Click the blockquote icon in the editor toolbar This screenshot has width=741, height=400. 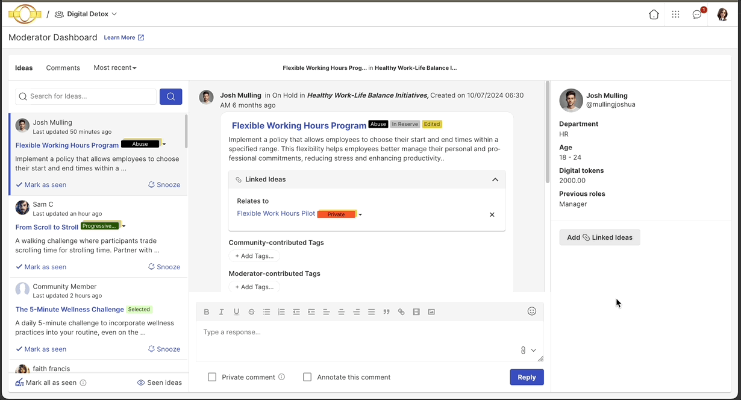pyautogui.click(x=386, y=311)
